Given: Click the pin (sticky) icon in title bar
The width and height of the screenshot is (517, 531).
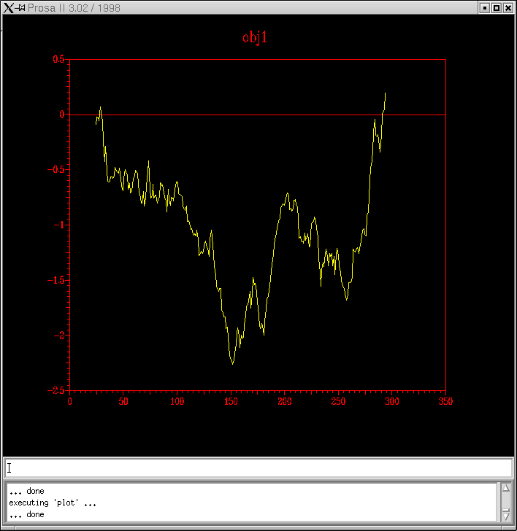Looking at the screenshot, I should click(x=21, y=8).
